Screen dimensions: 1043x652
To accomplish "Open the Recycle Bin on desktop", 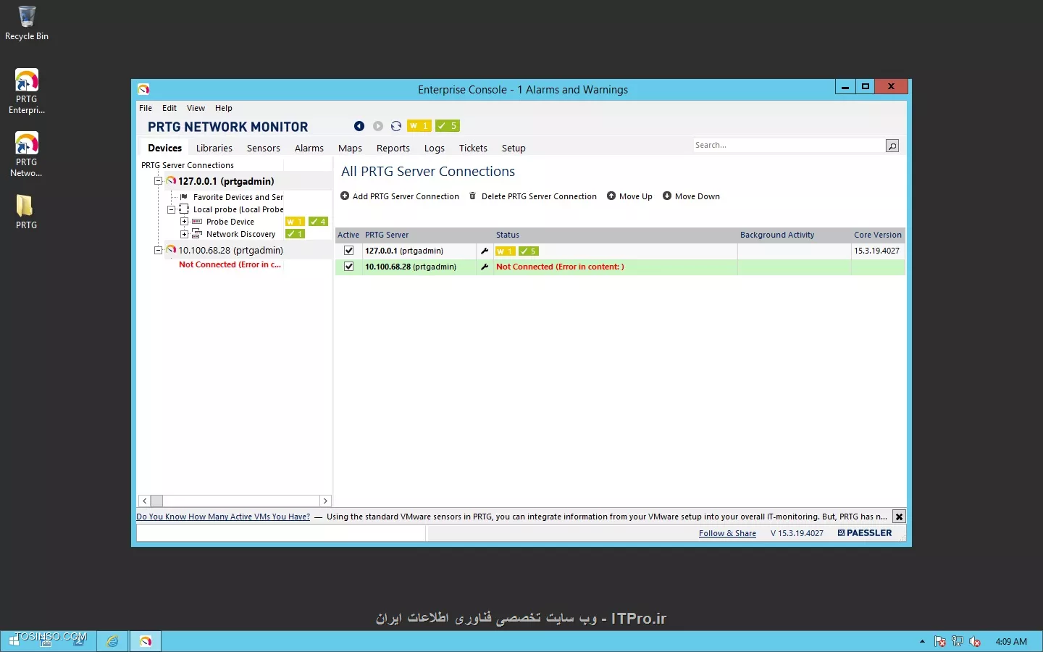I will pyautogui.click(x=27, y=23).
